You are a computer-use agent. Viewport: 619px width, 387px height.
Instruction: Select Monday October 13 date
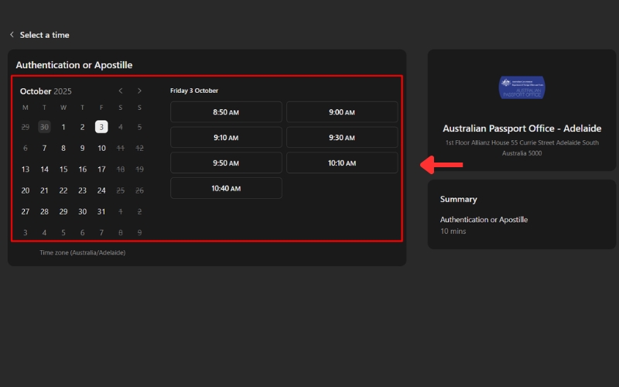(26, 170)
